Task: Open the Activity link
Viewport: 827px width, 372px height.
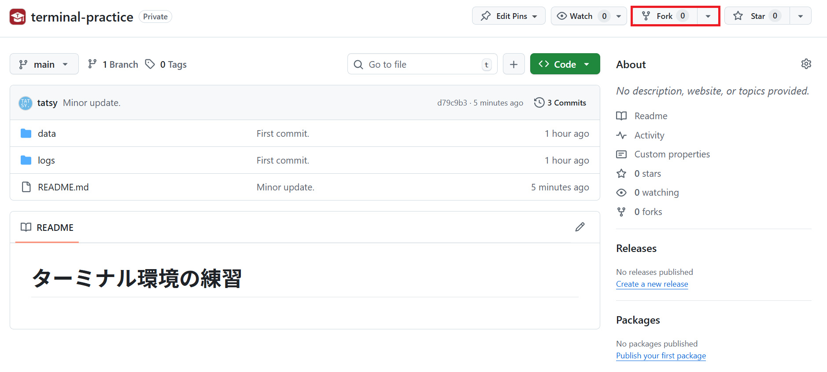Action: pos(649,135)
